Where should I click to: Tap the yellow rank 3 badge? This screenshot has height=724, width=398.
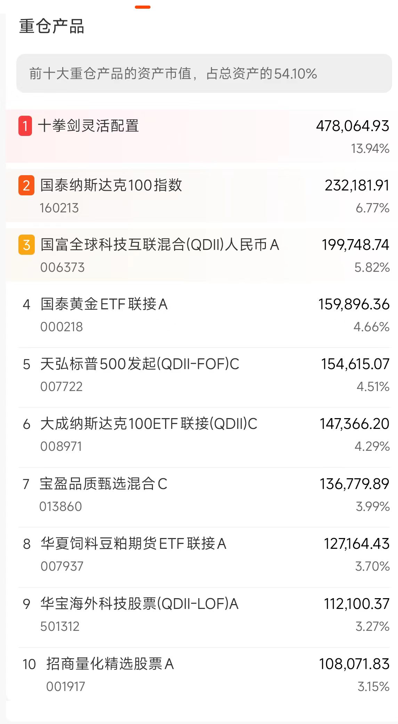click(26, 245)
